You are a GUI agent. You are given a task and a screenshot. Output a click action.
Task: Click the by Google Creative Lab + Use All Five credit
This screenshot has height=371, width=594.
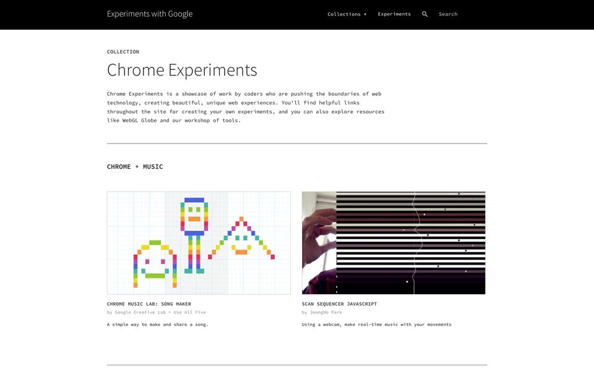click(x=157, y=312)
